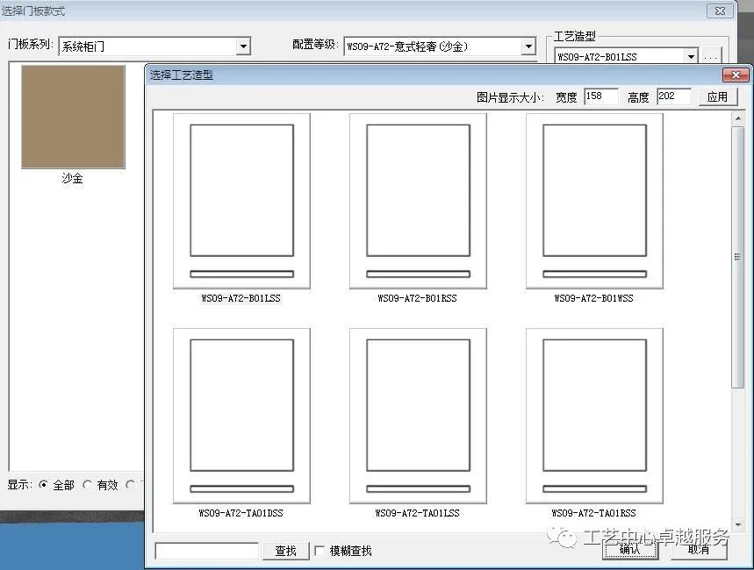Click the 沙金 color swatch preview

click(73, 116)
